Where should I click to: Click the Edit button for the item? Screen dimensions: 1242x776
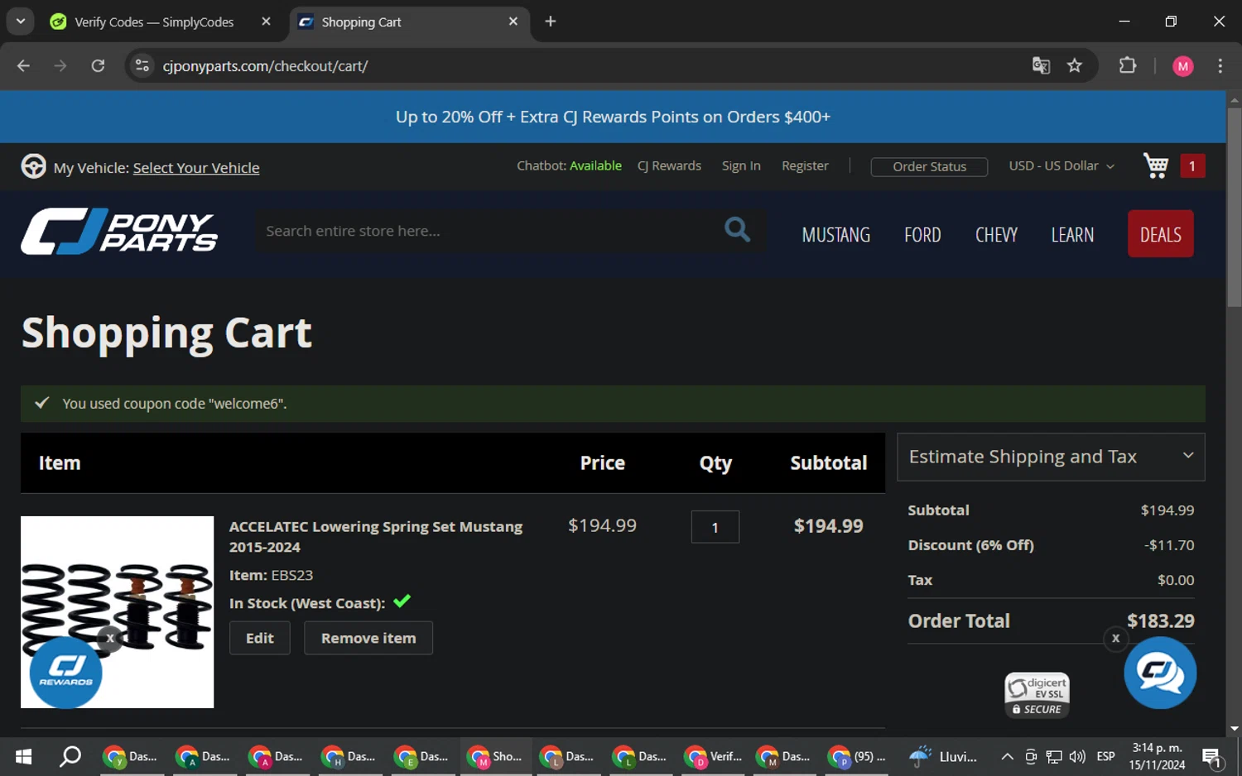tap(260, 638)
